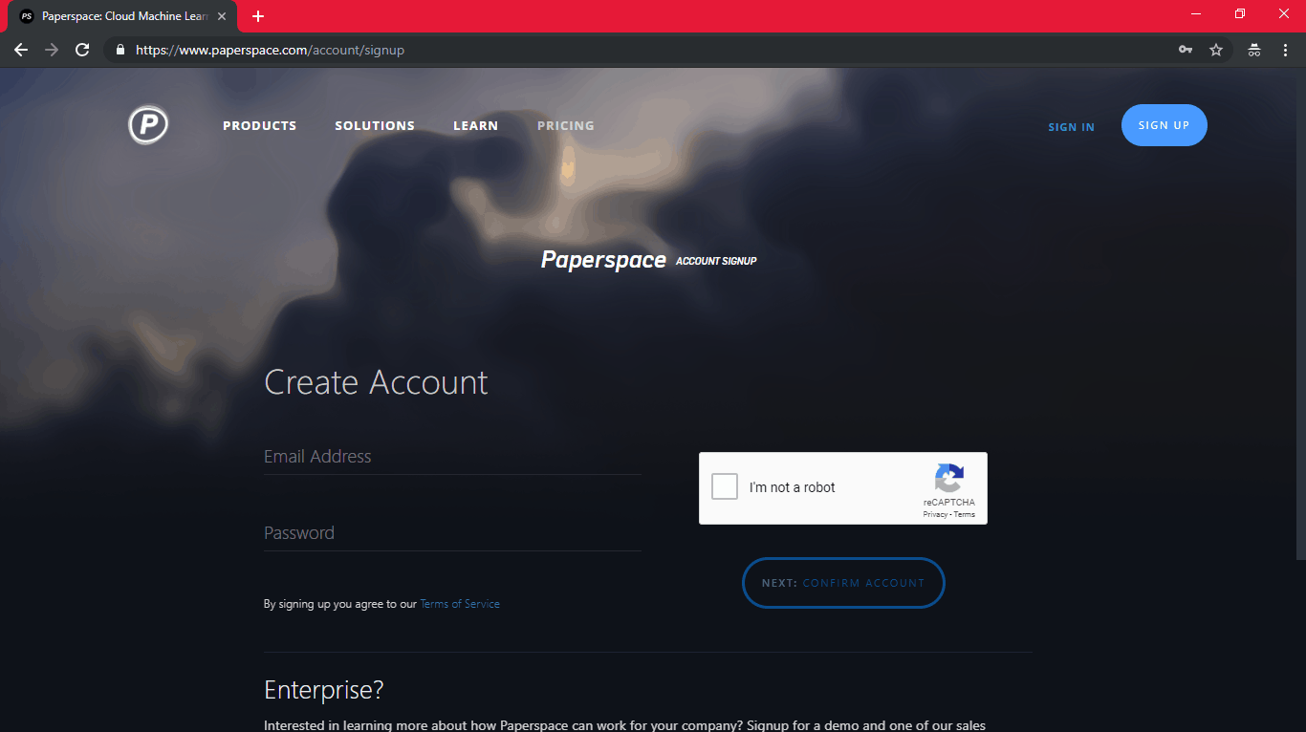Viewport: 1306px width, 732px height.
Task: Click Next: Confirm Account button
Action: click(x=843, y=583)
